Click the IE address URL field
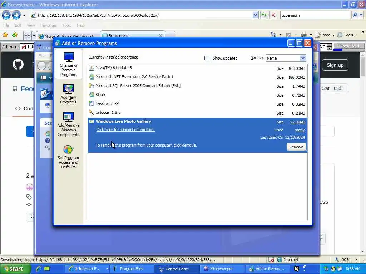The height and width of the screenshot is (274, 366). pos(145,15)
